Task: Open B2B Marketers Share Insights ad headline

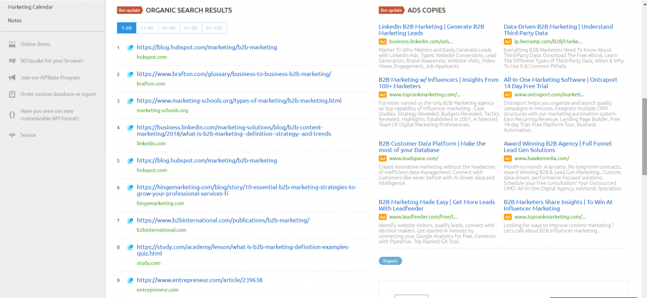Action: (x=558, y=205)
